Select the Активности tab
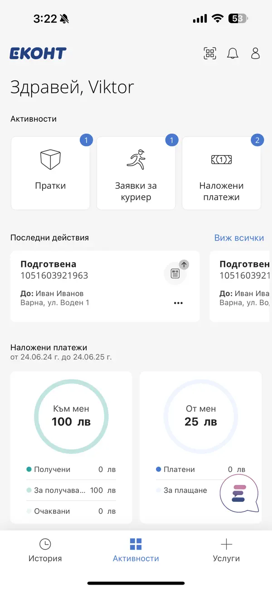Screen dimensions: 272x590 click(136, 550)
